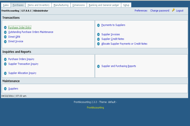
Task: Log out via Logout link
Action: point(180,11)
